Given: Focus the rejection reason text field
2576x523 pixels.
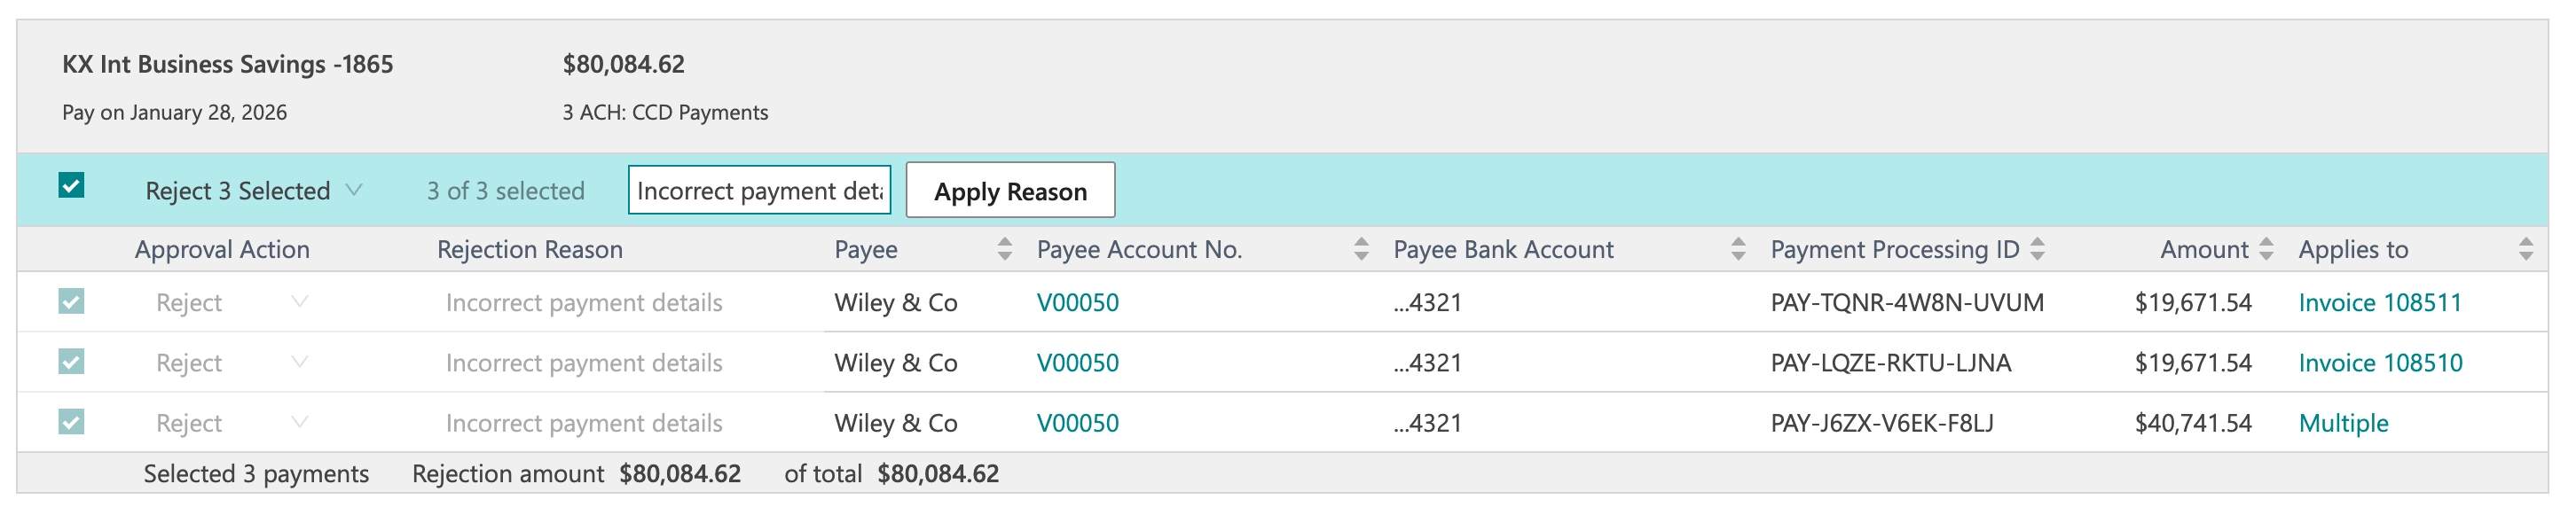Looking at the screenshot, I should click(759, 190).
